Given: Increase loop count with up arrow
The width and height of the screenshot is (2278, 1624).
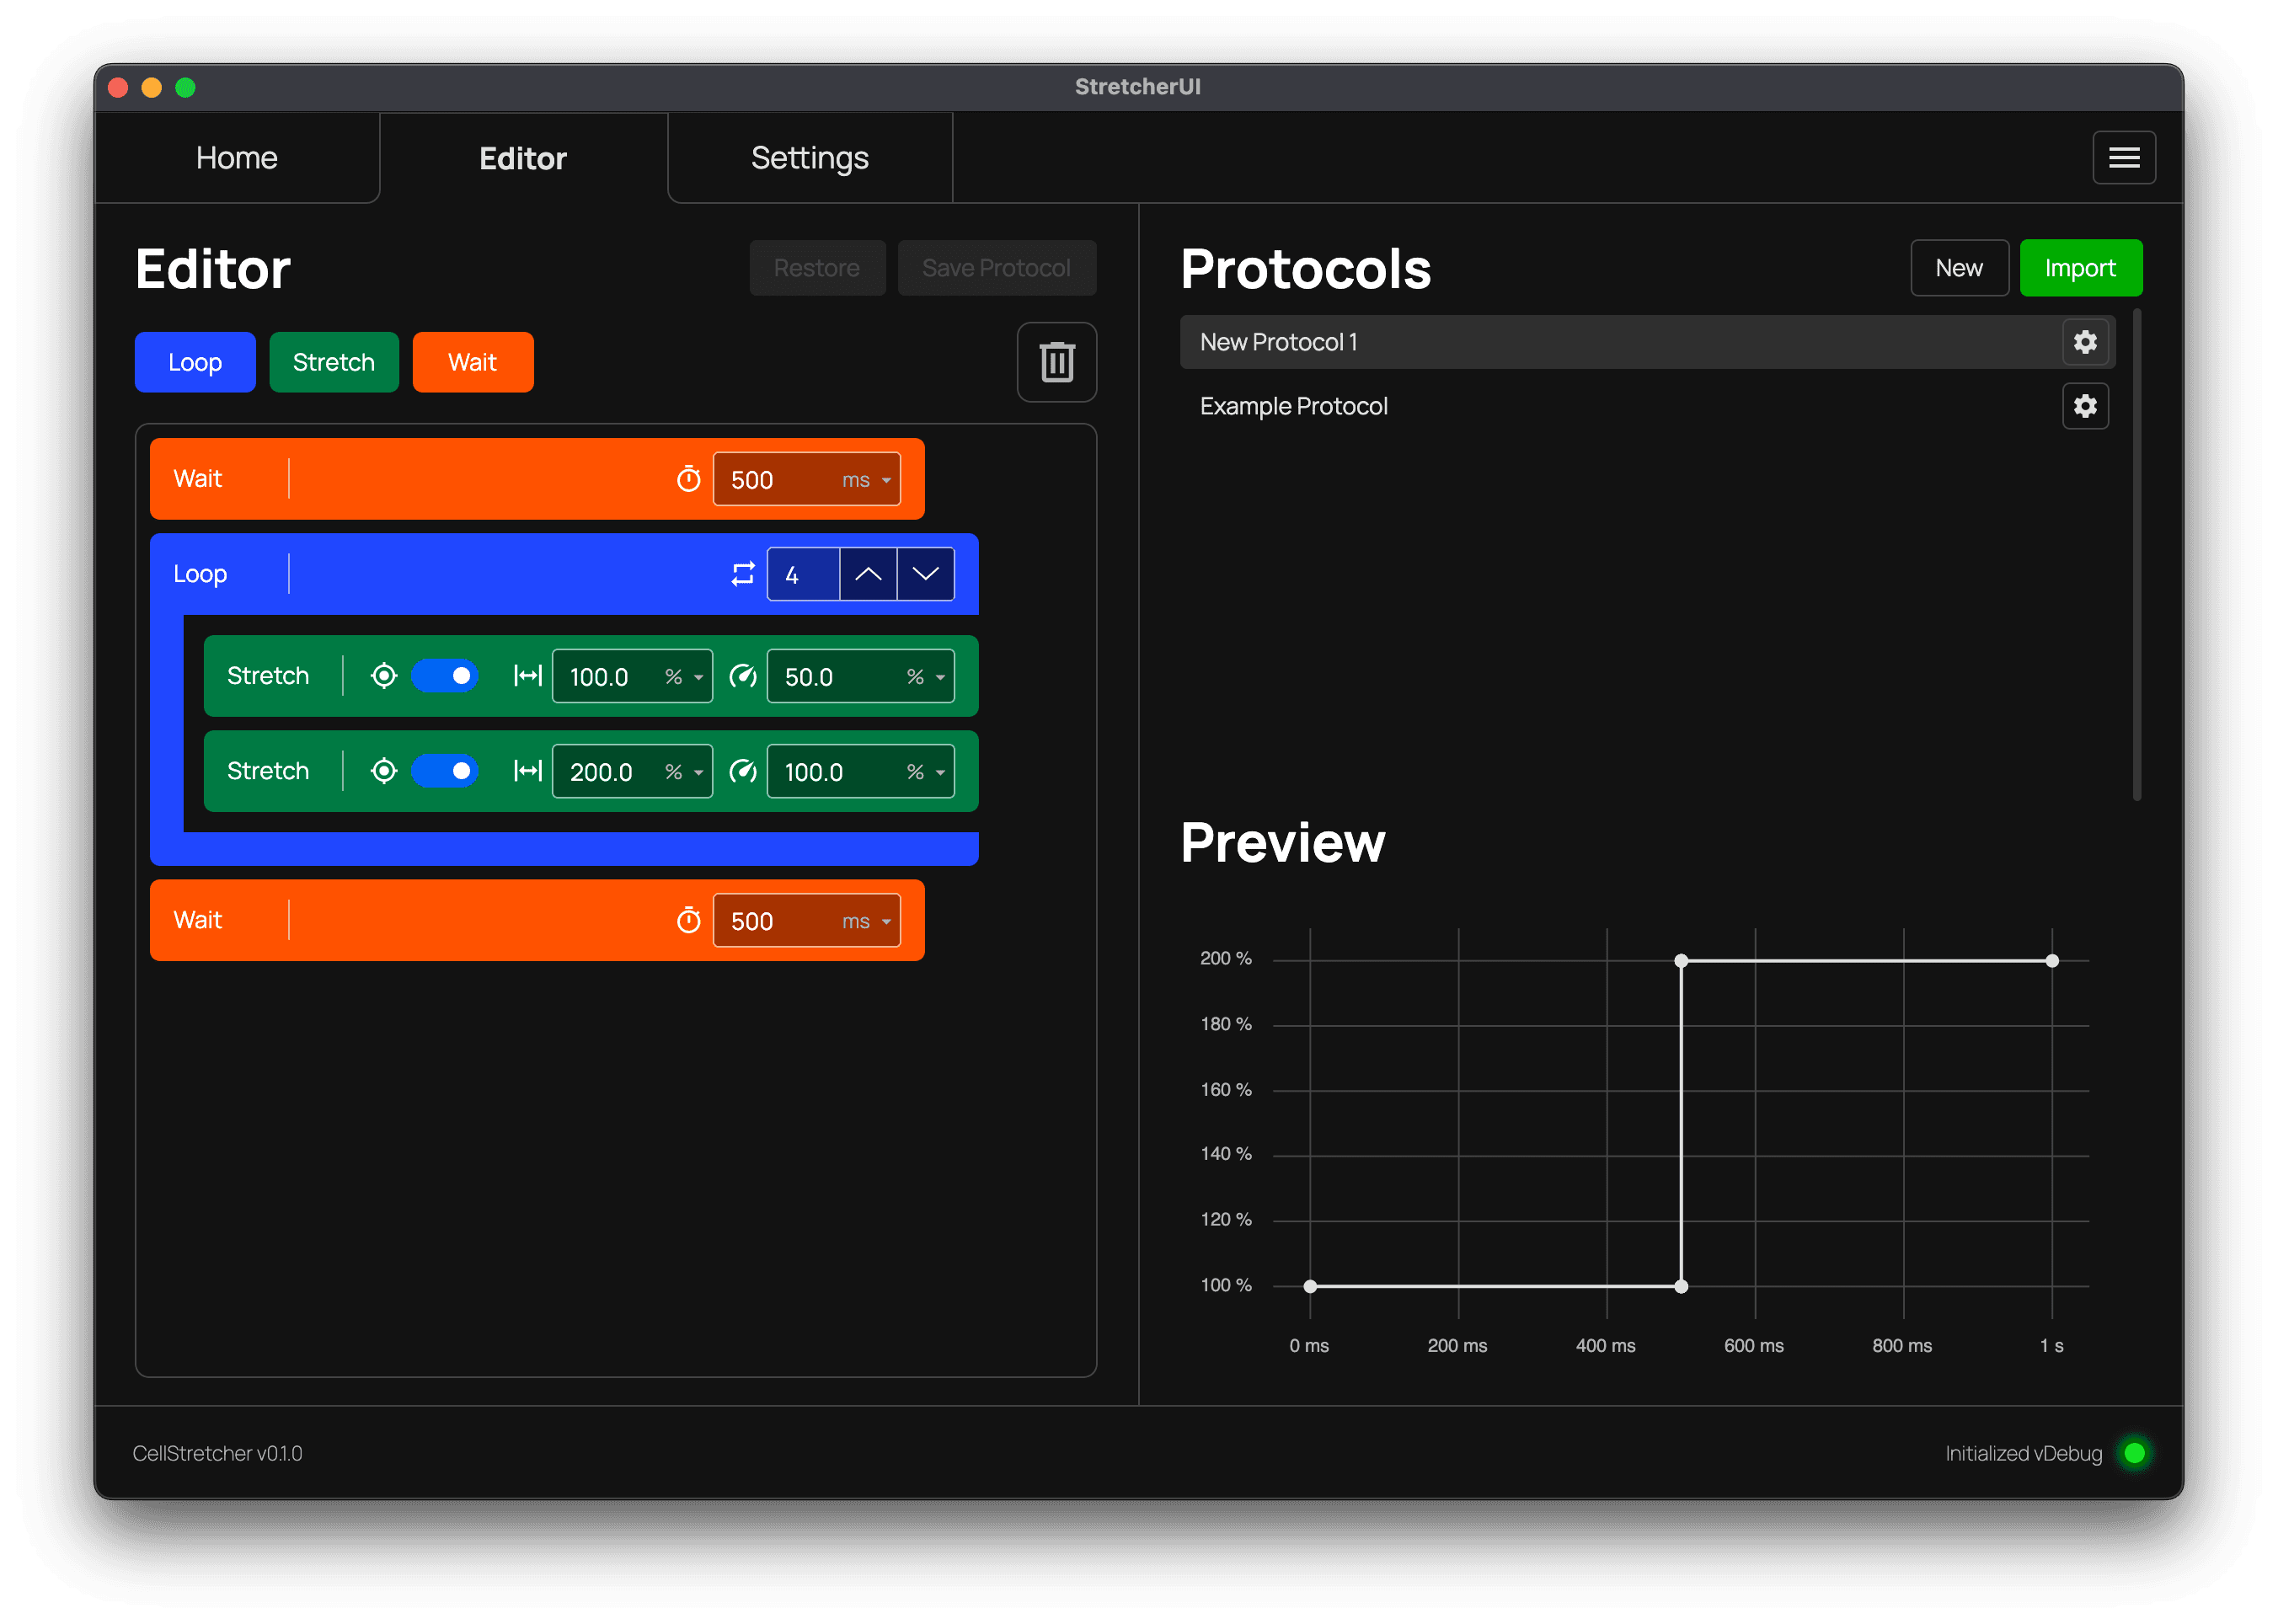Looking at the screenshot, I should [x=868, y=574].
